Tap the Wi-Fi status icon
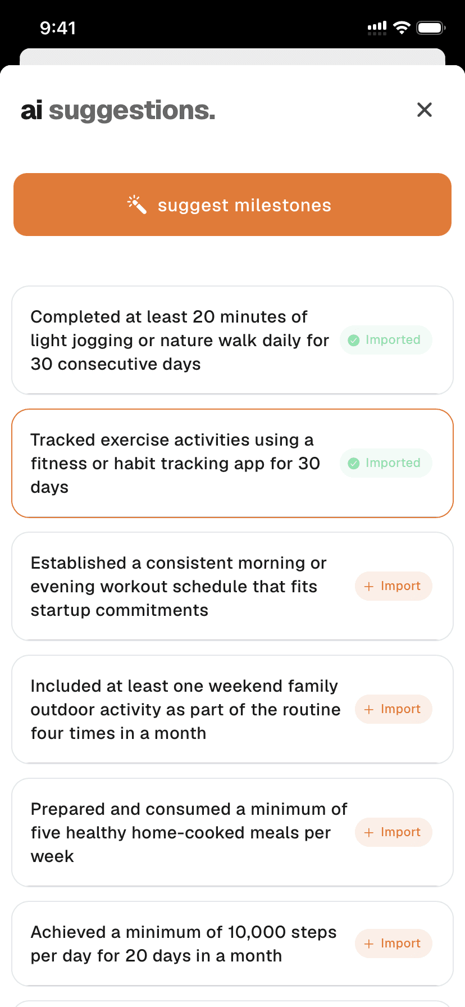This screenshot has width=465, height=1007. [x=402, y=28]
